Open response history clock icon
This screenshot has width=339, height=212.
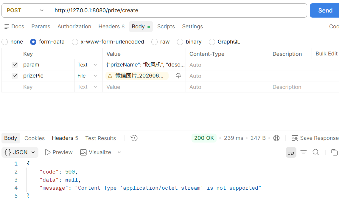point(134,138)
